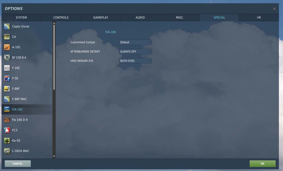Select the 'F-86F MAC' list entry text

pos(20,99)
